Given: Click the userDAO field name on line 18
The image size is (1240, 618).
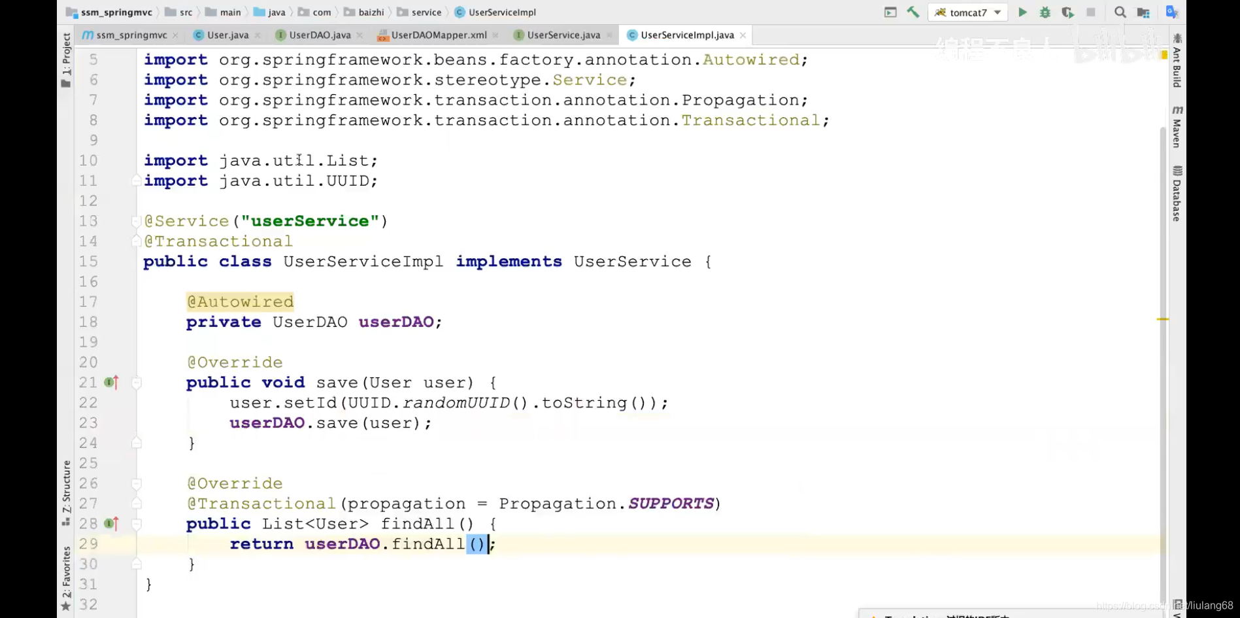Looking at the screenshot, I should 396,322.
